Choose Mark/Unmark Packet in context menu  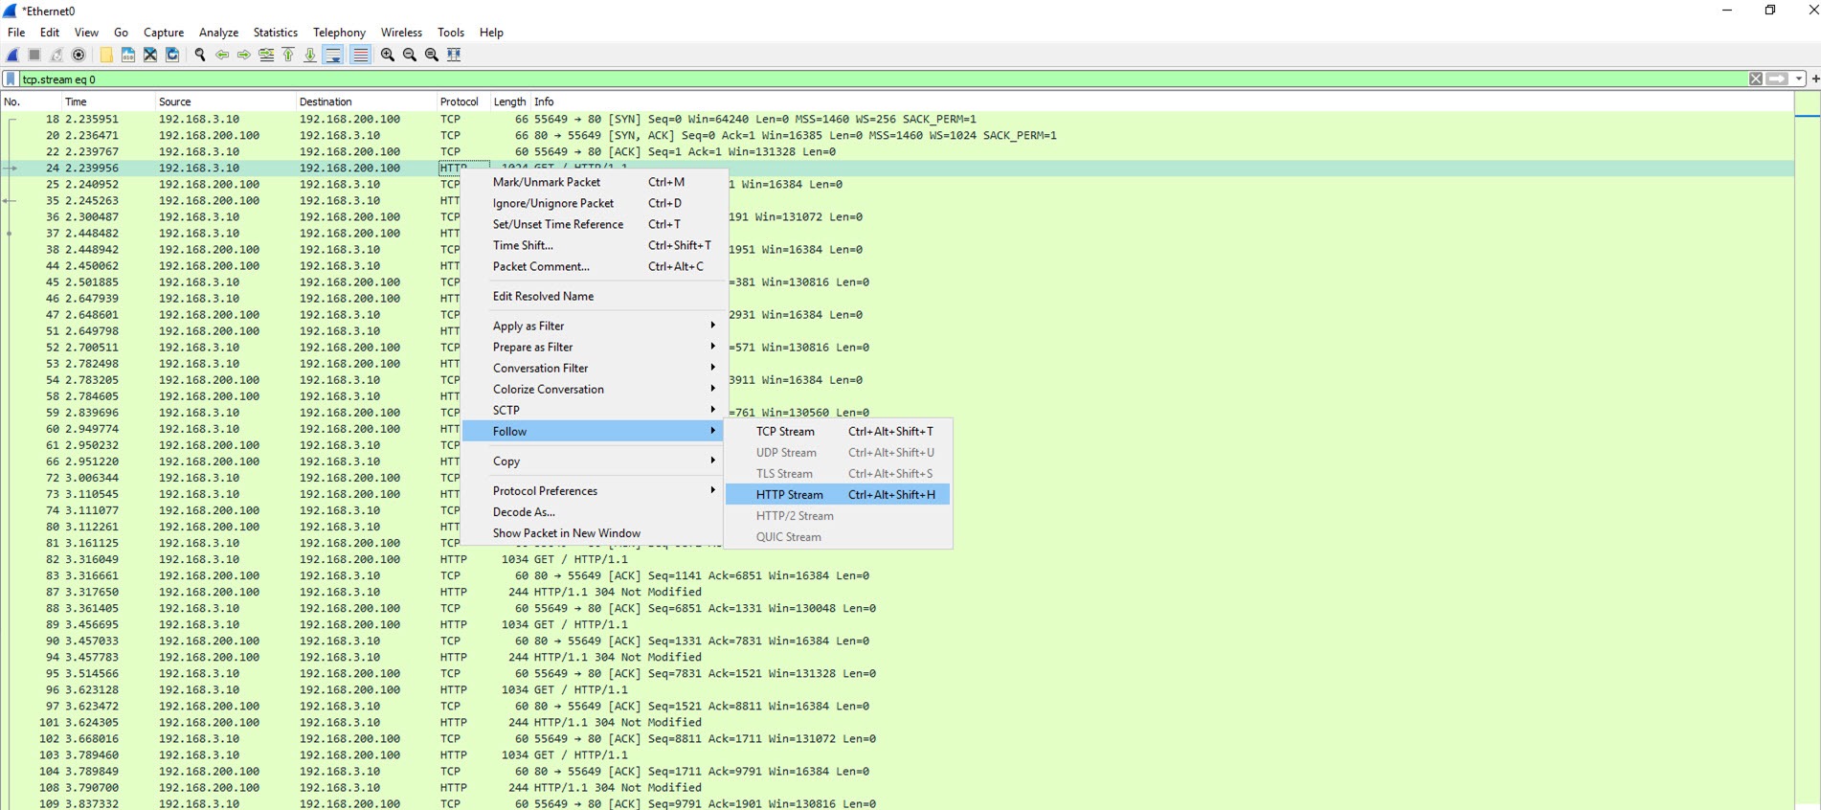click(594, 182)
